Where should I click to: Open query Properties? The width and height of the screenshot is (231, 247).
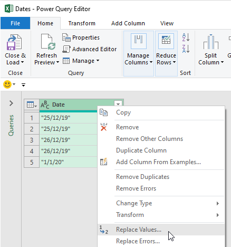[81, 37]
